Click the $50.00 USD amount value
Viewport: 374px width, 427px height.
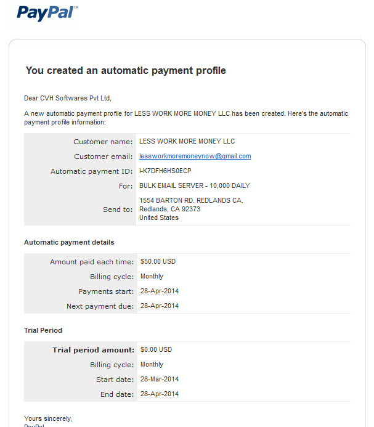tap(158, 261)
